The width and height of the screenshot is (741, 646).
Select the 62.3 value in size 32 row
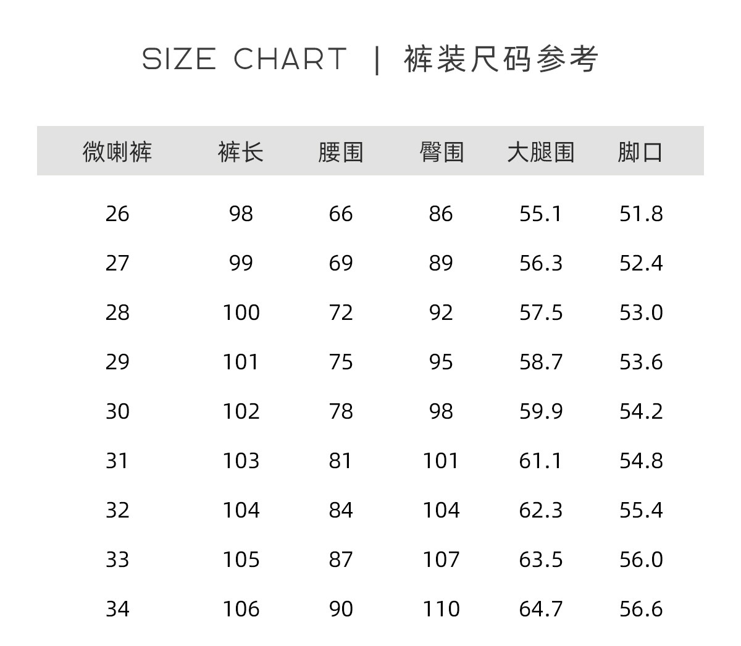pyautogui.click(x=541, y=510)
